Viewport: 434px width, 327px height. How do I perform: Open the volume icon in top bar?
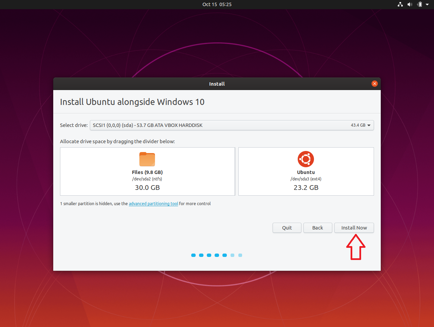tap(410, 4)
